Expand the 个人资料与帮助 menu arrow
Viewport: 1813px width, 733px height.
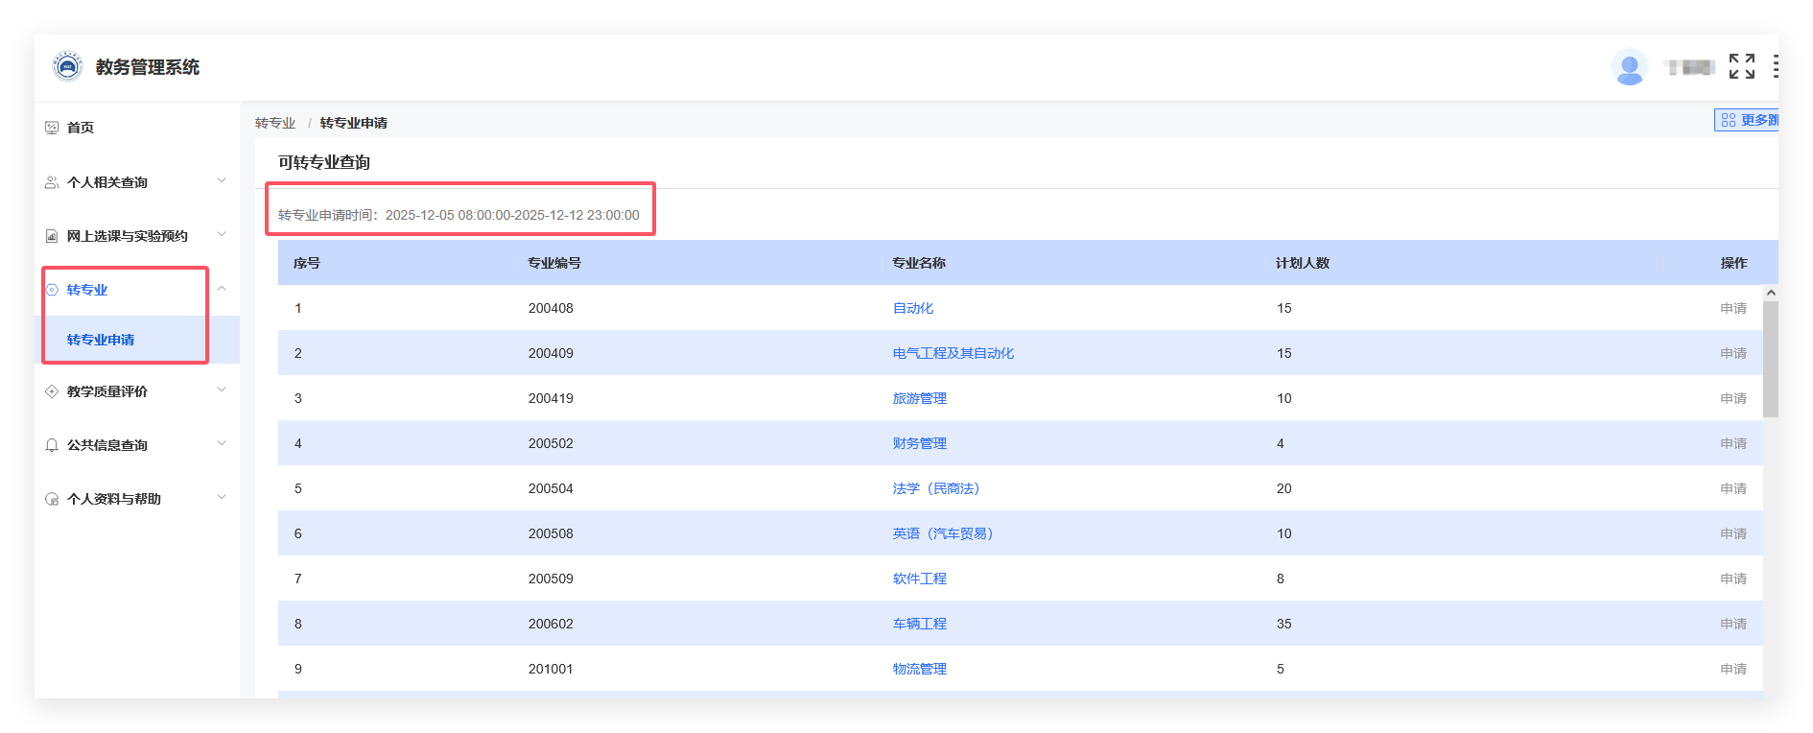tap(222, 497)
